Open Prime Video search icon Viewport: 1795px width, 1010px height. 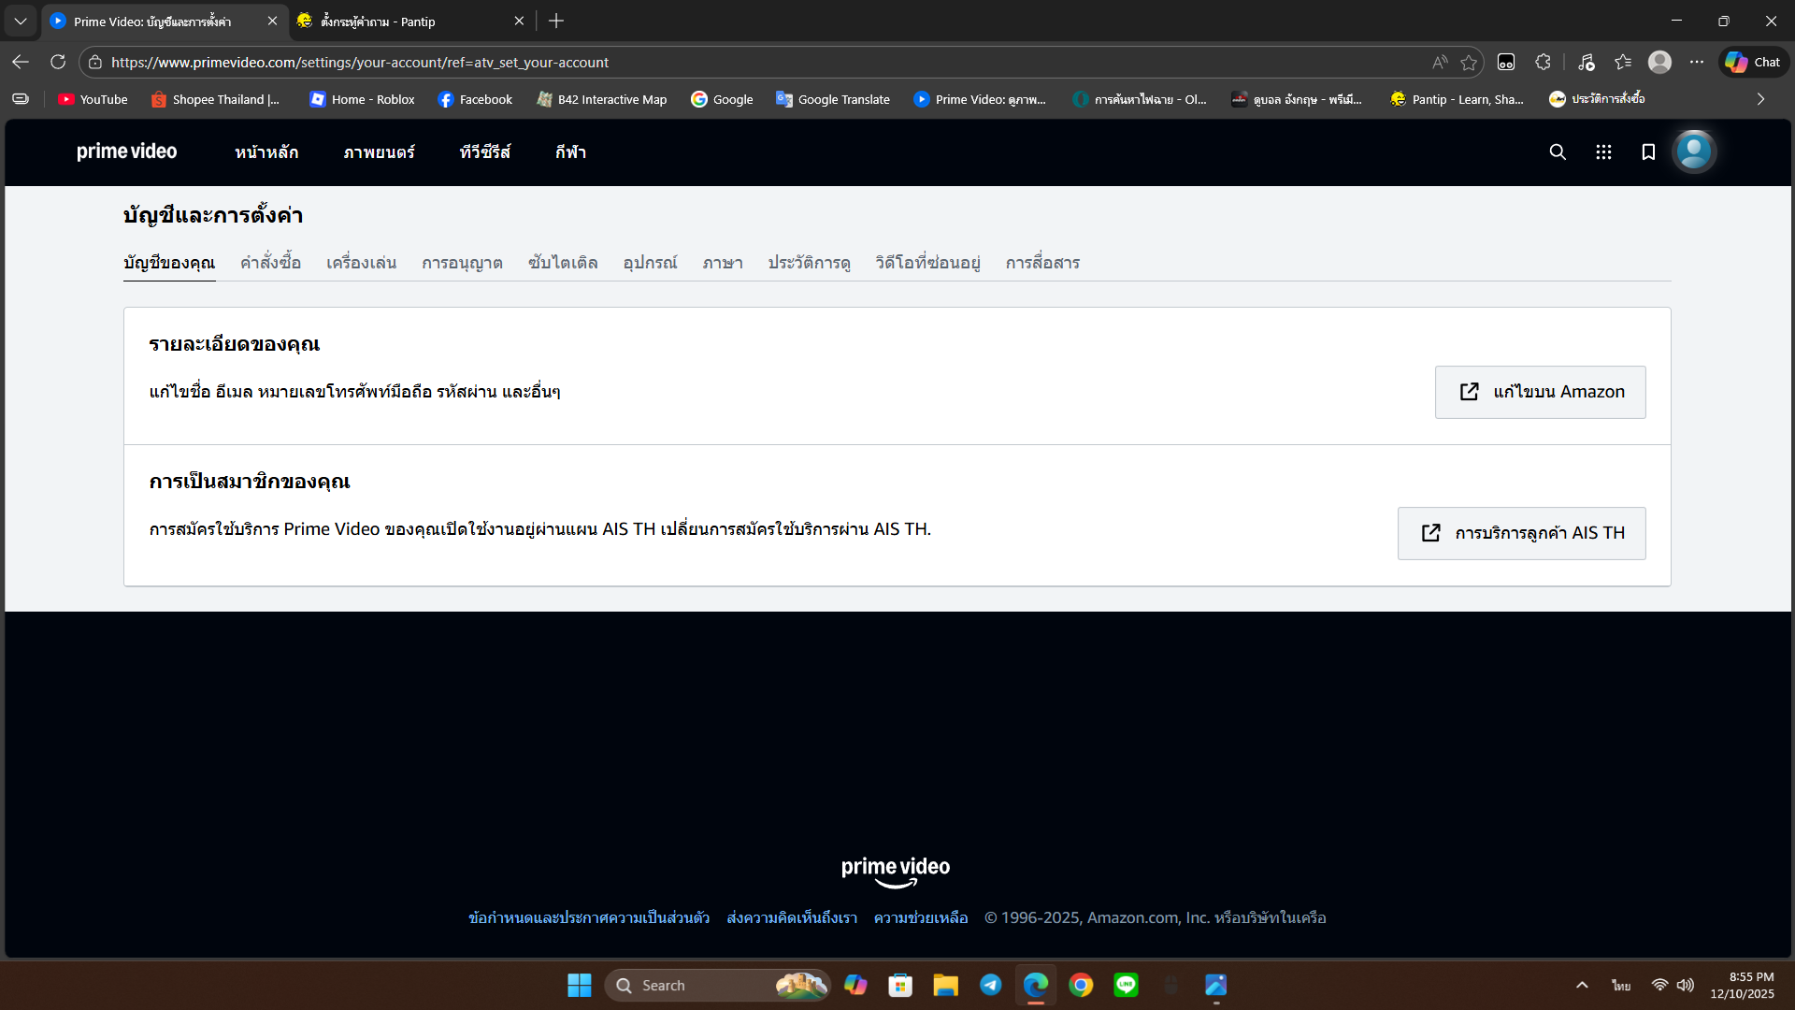pos(1558,152)
